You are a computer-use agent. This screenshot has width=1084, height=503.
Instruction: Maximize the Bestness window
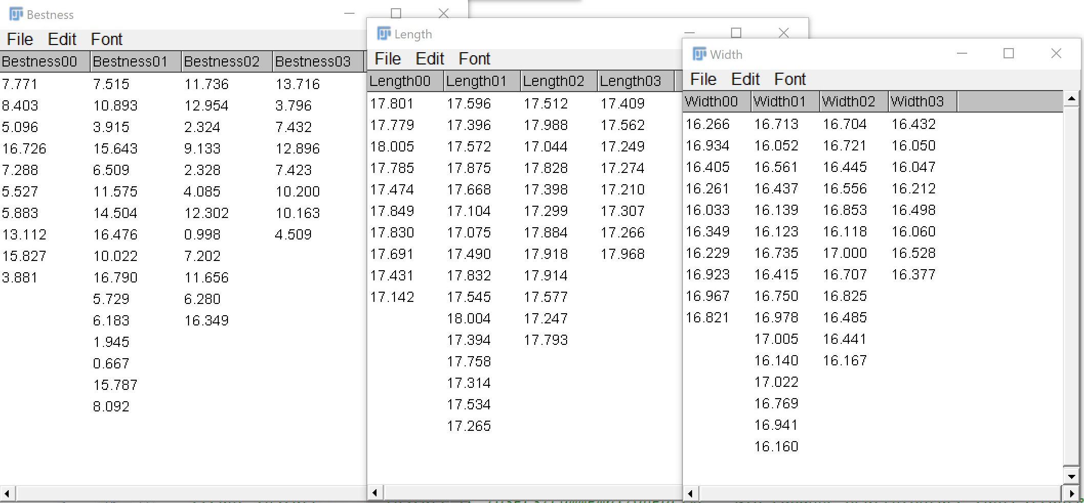click(396, 13)
